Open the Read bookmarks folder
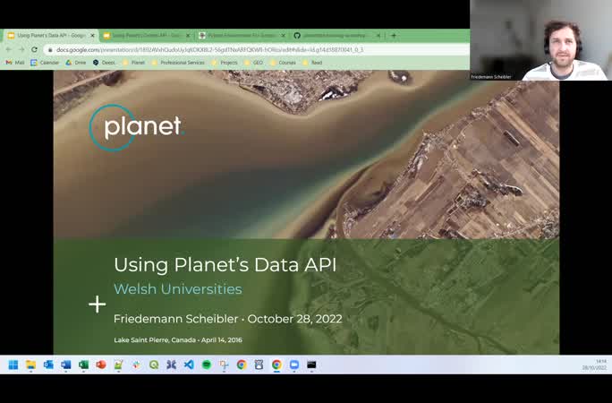Screen dimensions: 612x403 pos(312,63)
